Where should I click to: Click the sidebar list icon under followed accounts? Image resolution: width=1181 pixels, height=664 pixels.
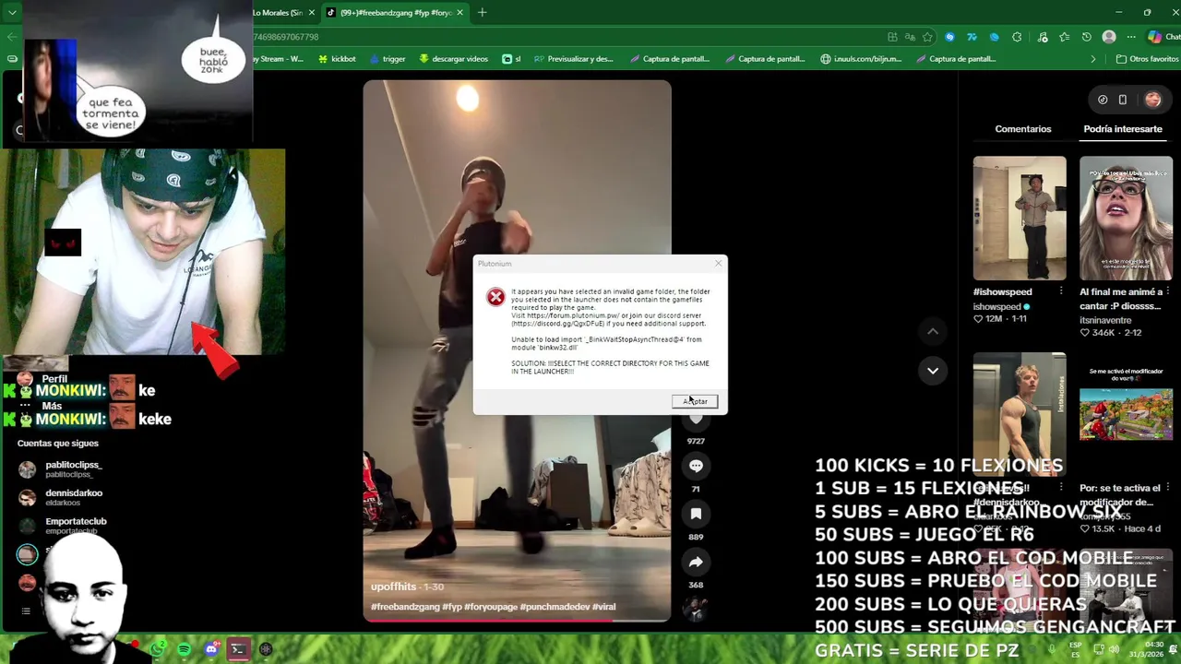(x=26, y=611)
